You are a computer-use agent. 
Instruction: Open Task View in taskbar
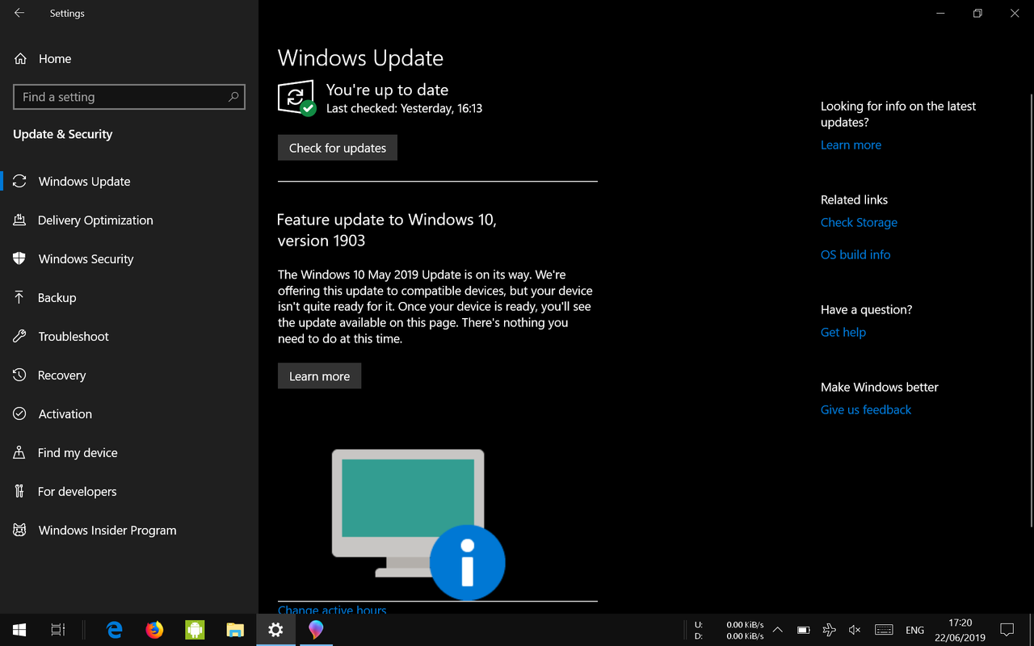pos(58,630)
